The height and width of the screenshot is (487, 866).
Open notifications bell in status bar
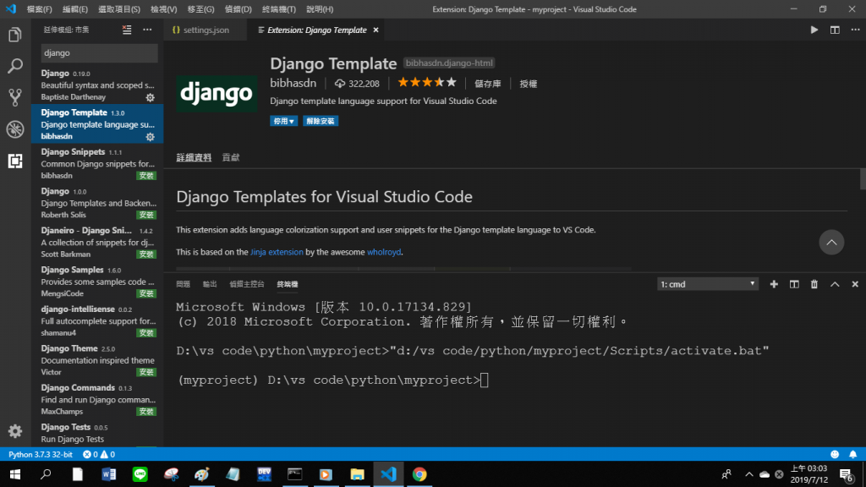coord(852,454)
